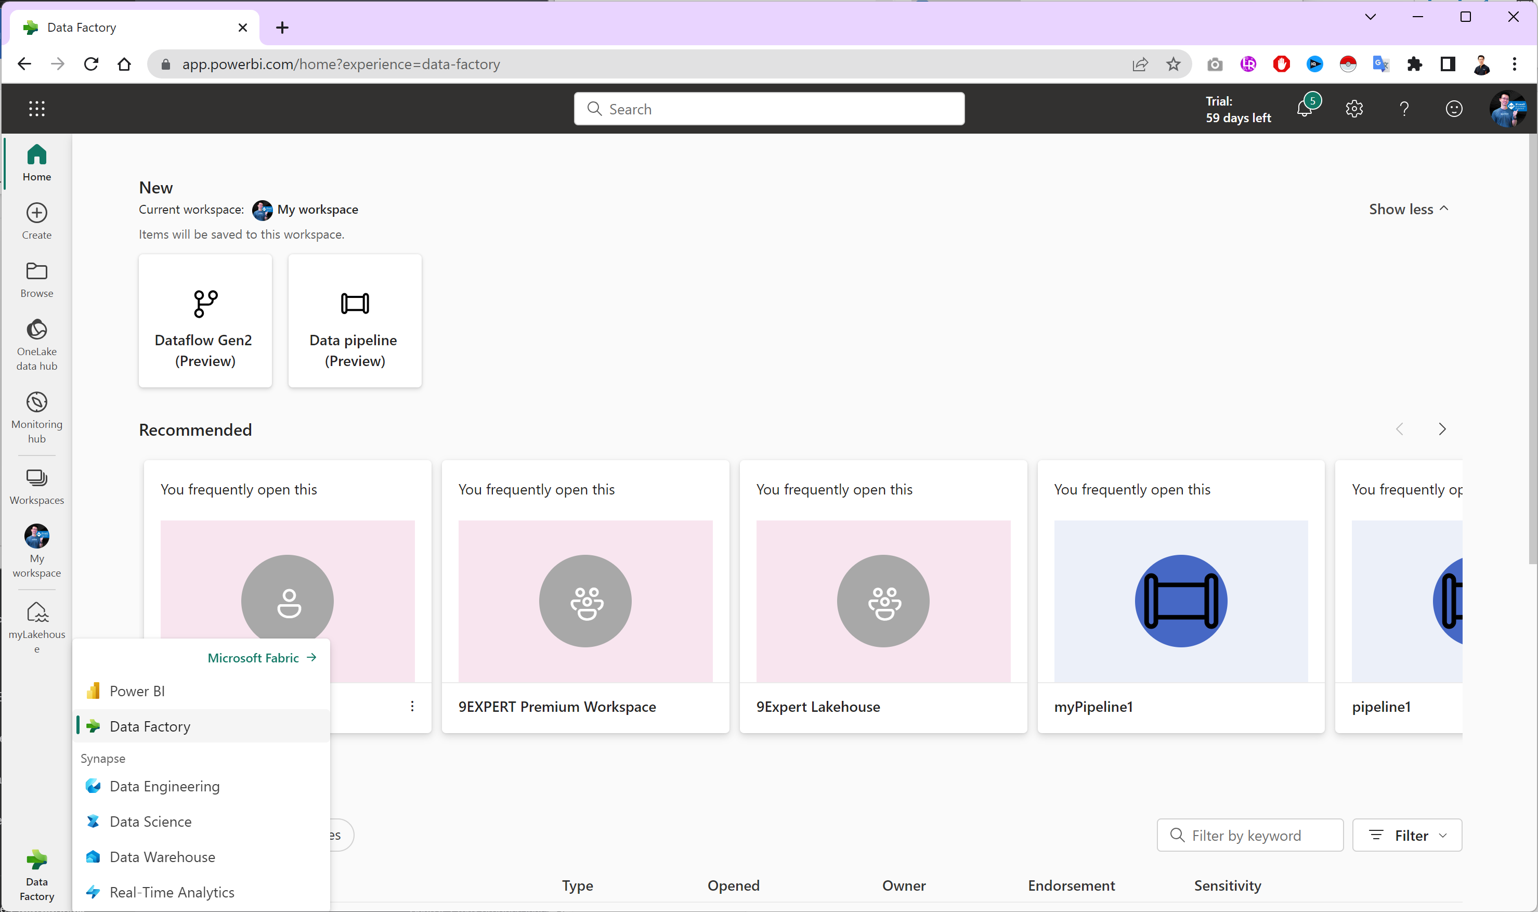Open the Fabric settings gear

tap(1354, 109)
